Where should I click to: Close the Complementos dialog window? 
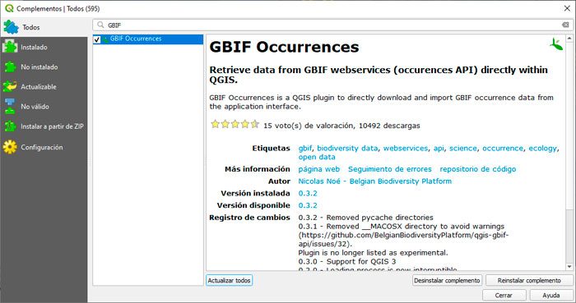point(567,8)
